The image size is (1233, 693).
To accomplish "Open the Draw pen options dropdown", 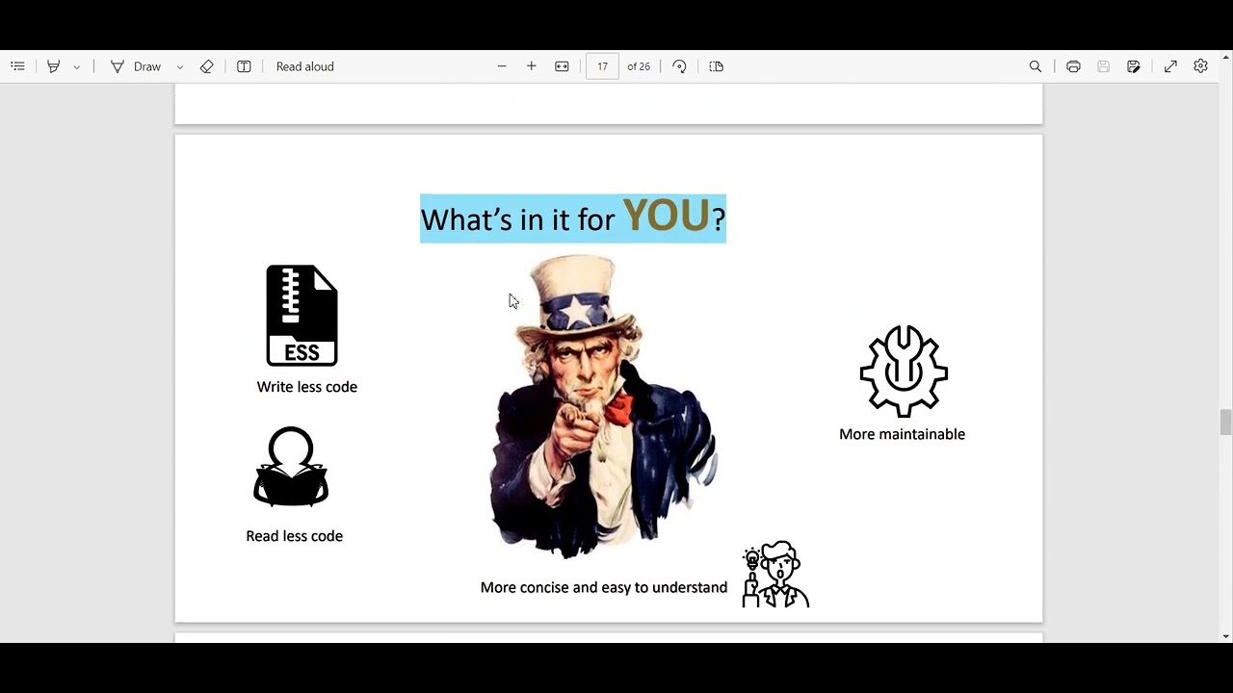I will click(179, 66).
